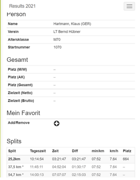Click the Results 2021 header title

pos(22,6)
